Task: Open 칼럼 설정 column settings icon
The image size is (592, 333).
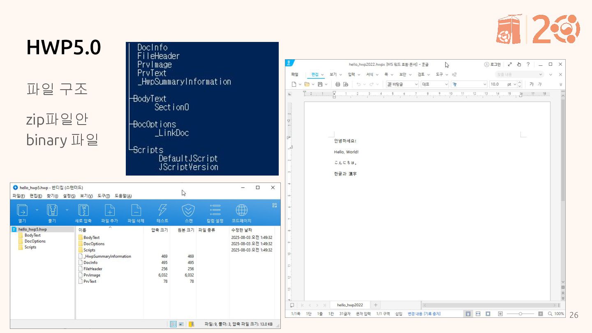Action: (215, 210)
